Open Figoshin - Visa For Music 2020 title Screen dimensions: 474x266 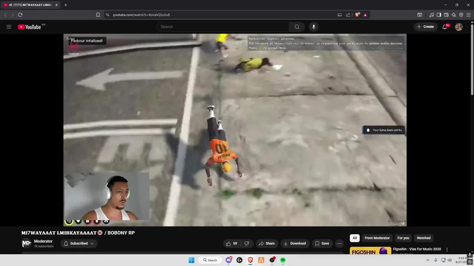pyautogui.click(x=417, y=249)
